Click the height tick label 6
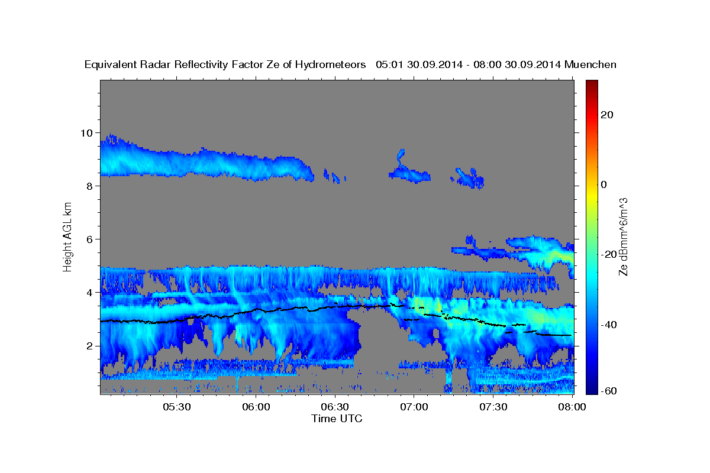The height and width of the screenshot is (473, 710). (x=89, y=239)
